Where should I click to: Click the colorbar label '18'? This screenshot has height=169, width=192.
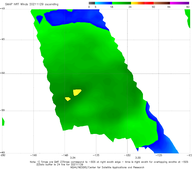[112, 7]
